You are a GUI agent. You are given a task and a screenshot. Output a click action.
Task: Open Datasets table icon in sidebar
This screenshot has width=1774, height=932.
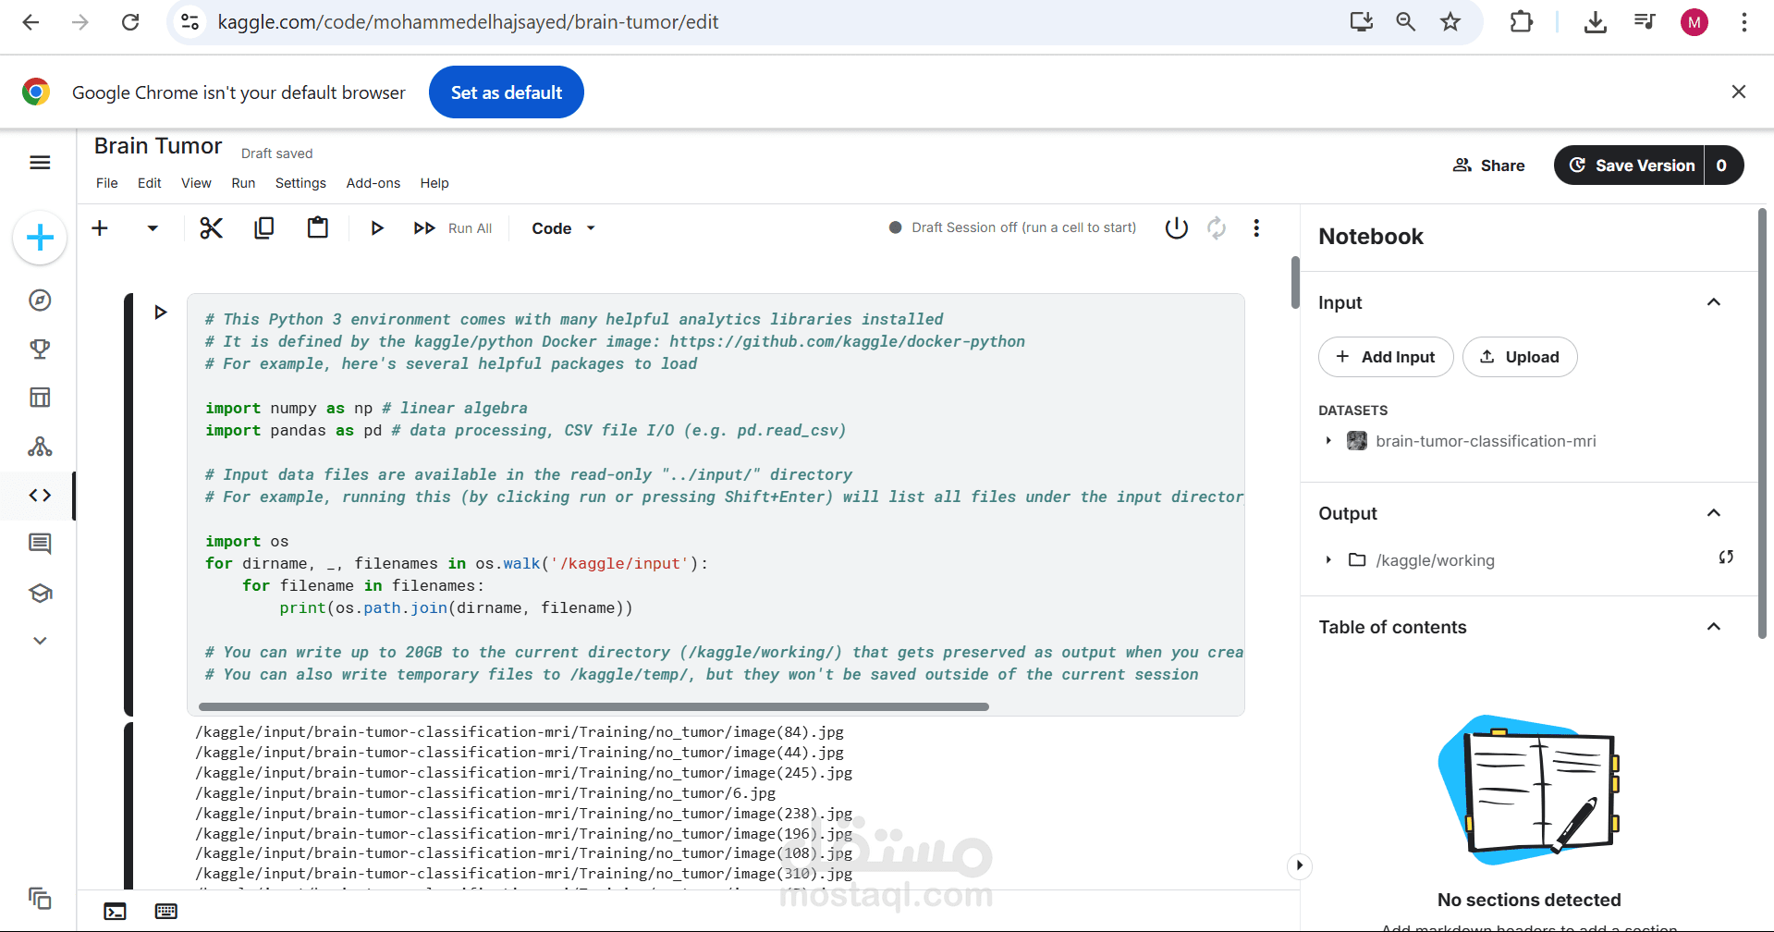[x=40, y=398]
